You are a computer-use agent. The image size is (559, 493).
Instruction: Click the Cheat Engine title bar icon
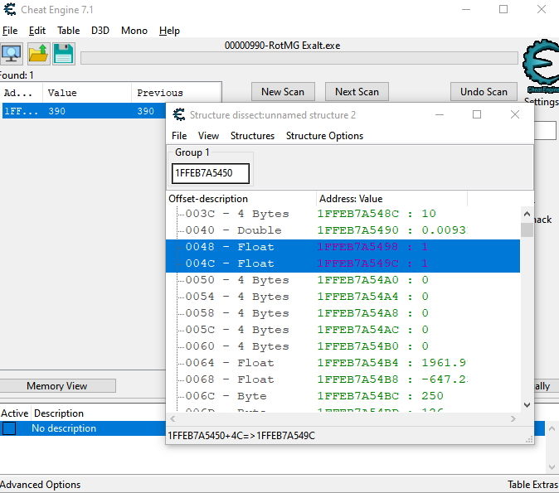pyautogui.click(x=9, y=10)
